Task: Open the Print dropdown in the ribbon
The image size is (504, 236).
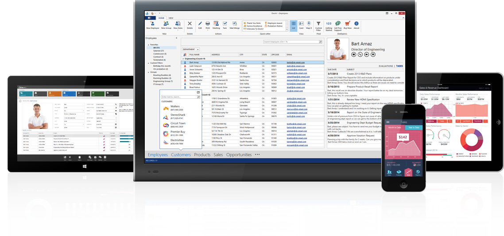Action: point(208,25)
